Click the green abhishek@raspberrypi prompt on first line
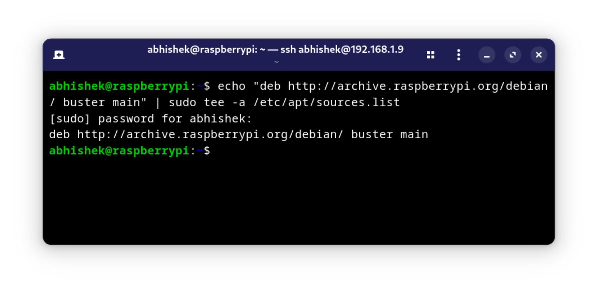598x292 pixels. 119,86
